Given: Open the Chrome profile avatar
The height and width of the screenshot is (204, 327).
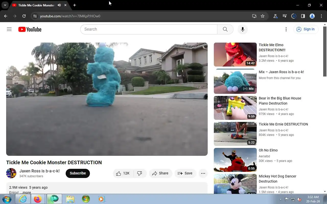Looking at the screenshot, I should tap(312, 16).
